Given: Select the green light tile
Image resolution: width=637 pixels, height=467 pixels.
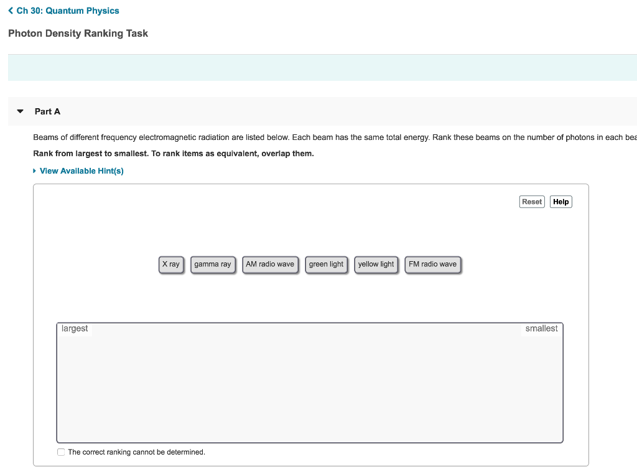Looking at the screenshot, I should [x=326, y=264].
